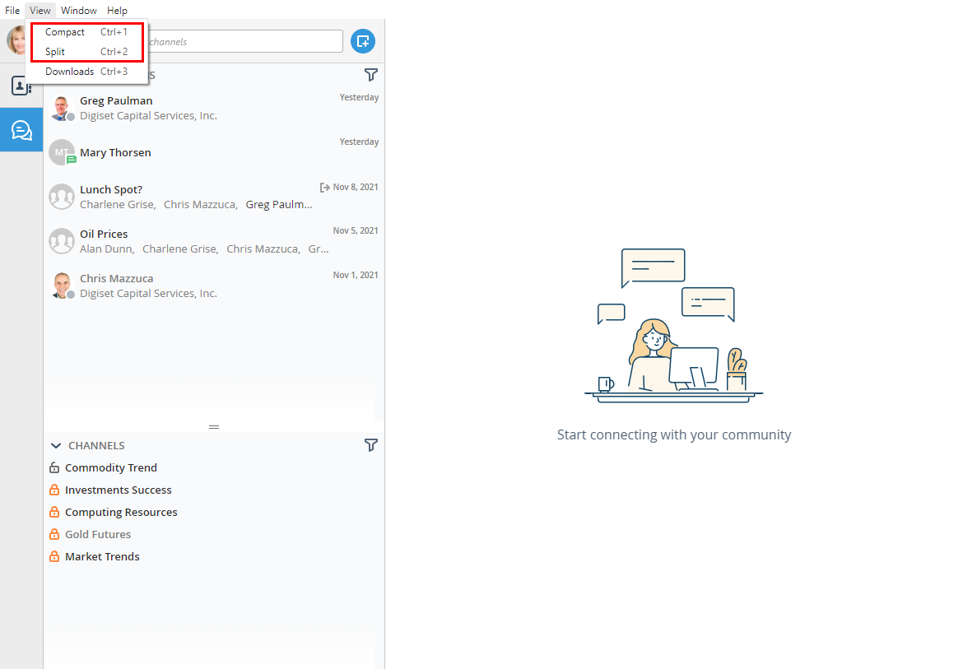Viewport: 963px width, 669px height.
Task: Choose Compact view from View menu
Action: pyautogui.click(x=65, y=32)
